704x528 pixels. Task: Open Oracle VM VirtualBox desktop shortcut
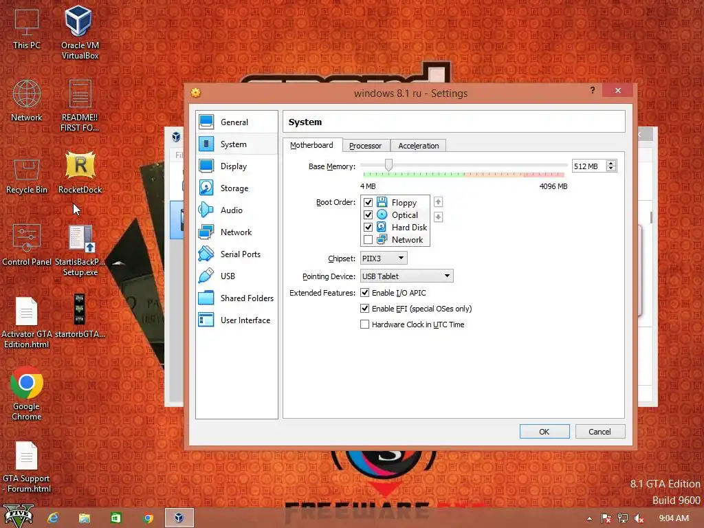pos(80,32)
